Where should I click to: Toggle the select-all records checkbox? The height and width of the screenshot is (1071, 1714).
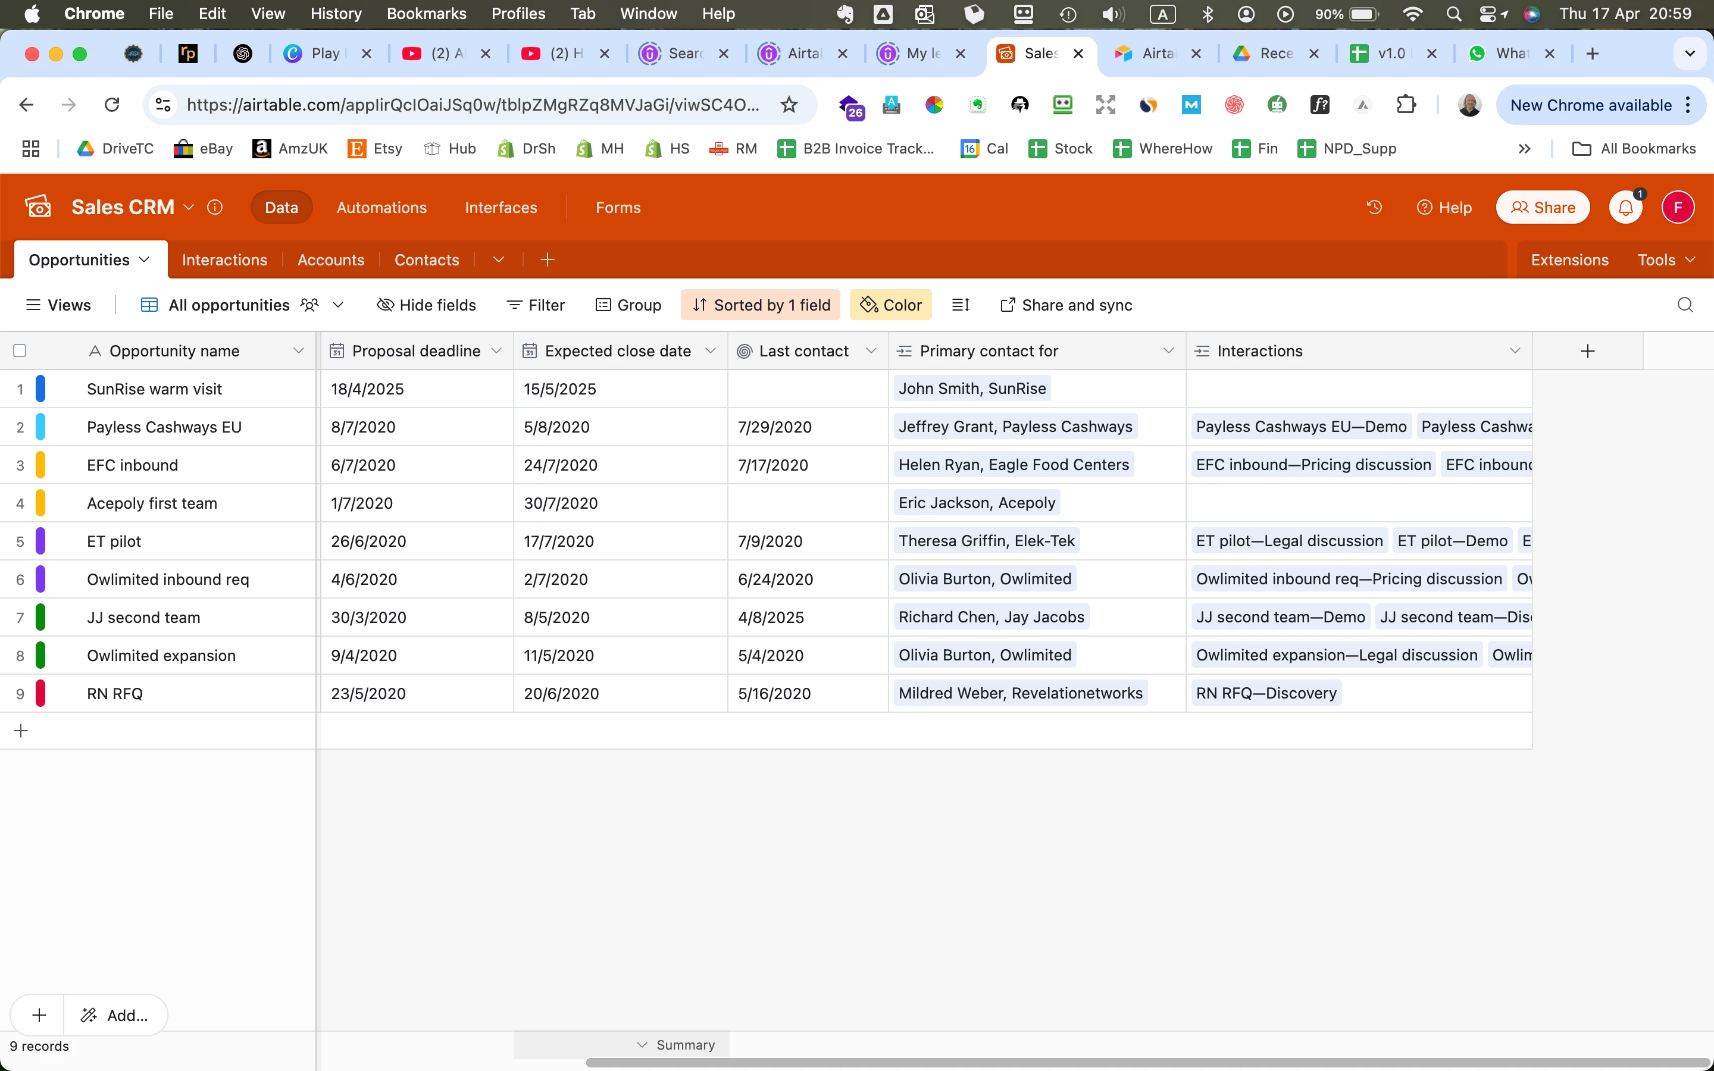pyautogui.click(x=20, y=350)
